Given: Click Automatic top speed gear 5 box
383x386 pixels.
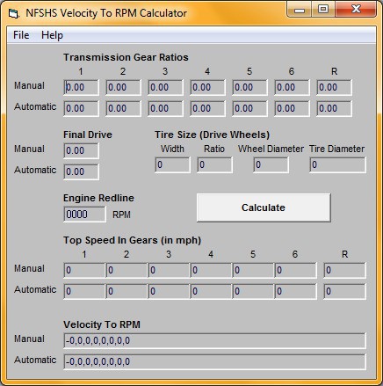Looking at the screenshot, I should pos(253,291).
